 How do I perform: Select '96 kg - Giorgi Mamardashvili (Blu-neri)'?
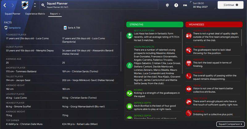(83, 107)
